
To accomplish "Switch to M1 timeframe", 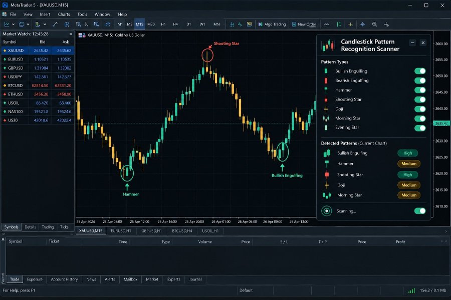I will point(120,24).
